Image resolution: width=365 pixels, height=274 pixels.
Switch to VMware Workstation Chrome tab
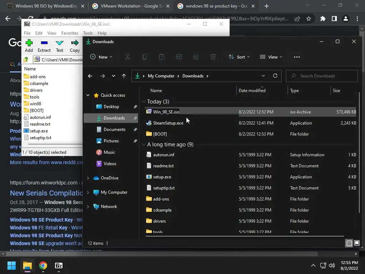pos(131,6)
